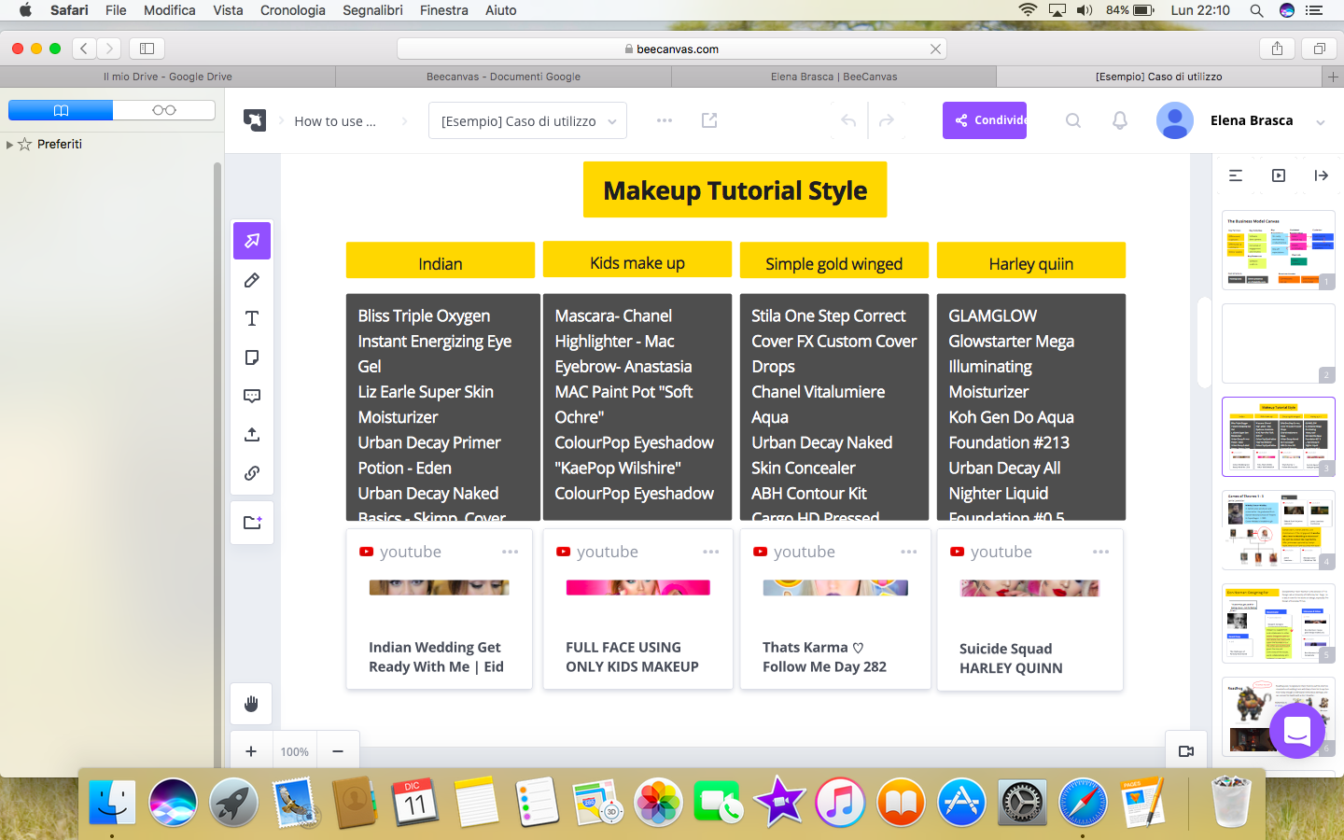Screen dimensions: 1344x840
Task: Open Spotlight search in menu bar
Action: (x=1256, y=10)
